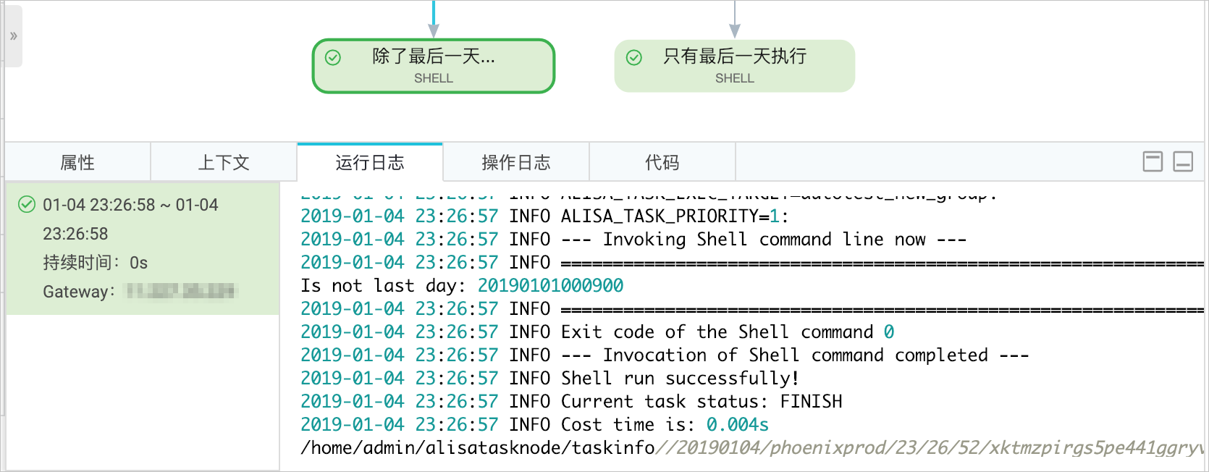Click the arrow connector above 除了最后一天 node

434,20
